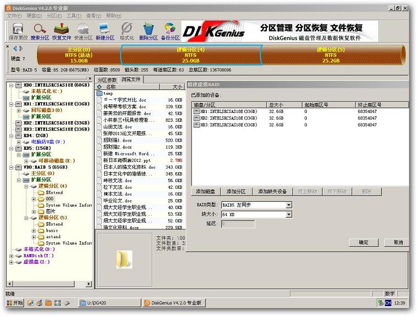Viewport: 417px width, 316px height.
Task: Go to previous disk with left arrow
Action: (x=15, y=48)
